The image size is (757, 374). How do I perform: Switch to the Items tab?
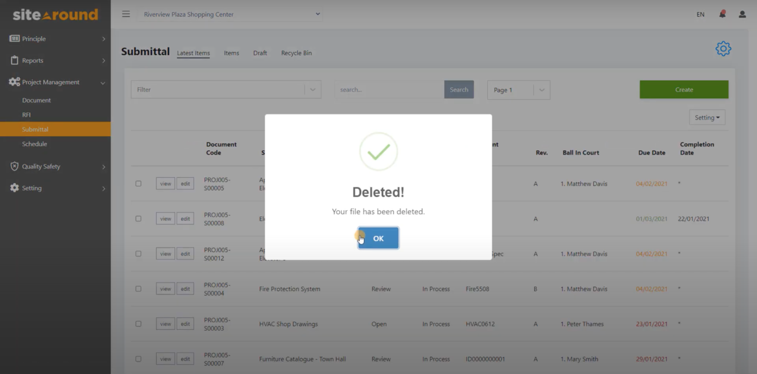[231, 53]
